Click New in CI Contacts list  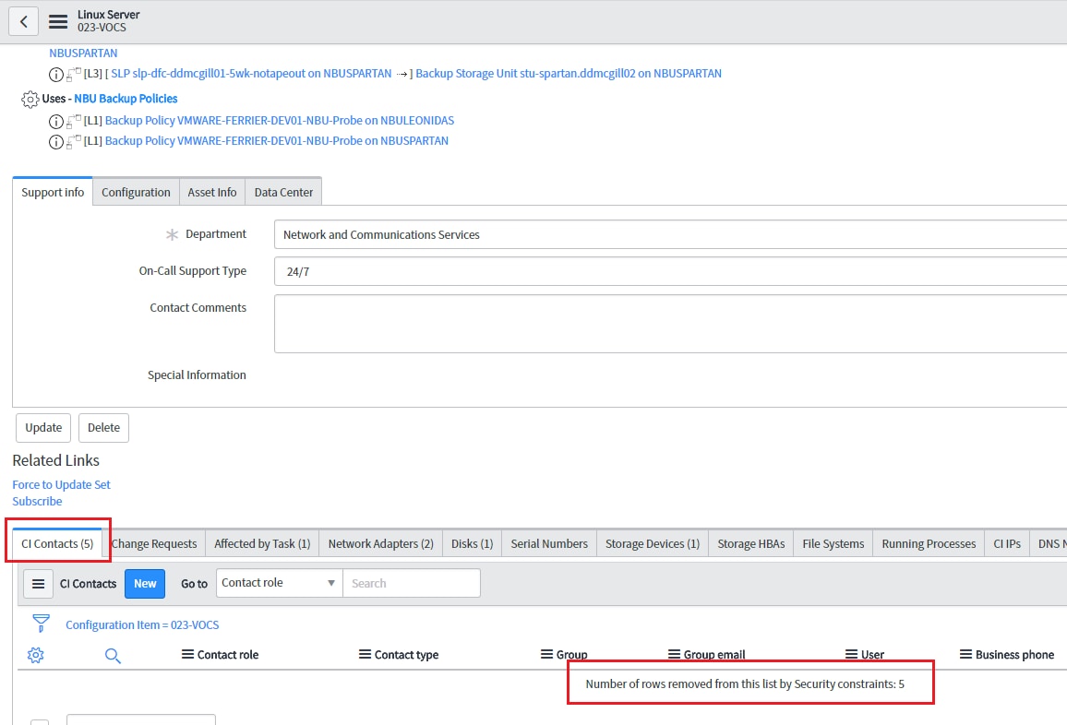(x=145, y=584)
